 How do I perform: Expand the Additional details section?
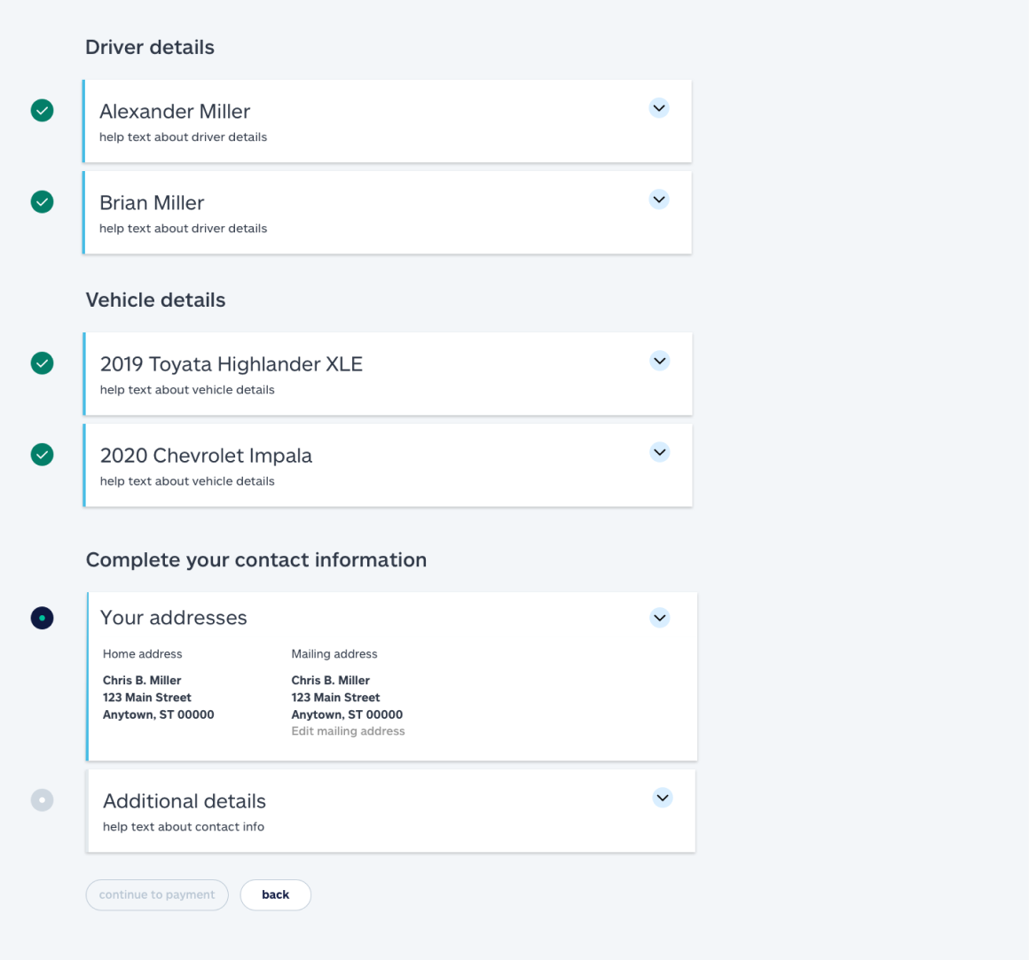[663, 798]
